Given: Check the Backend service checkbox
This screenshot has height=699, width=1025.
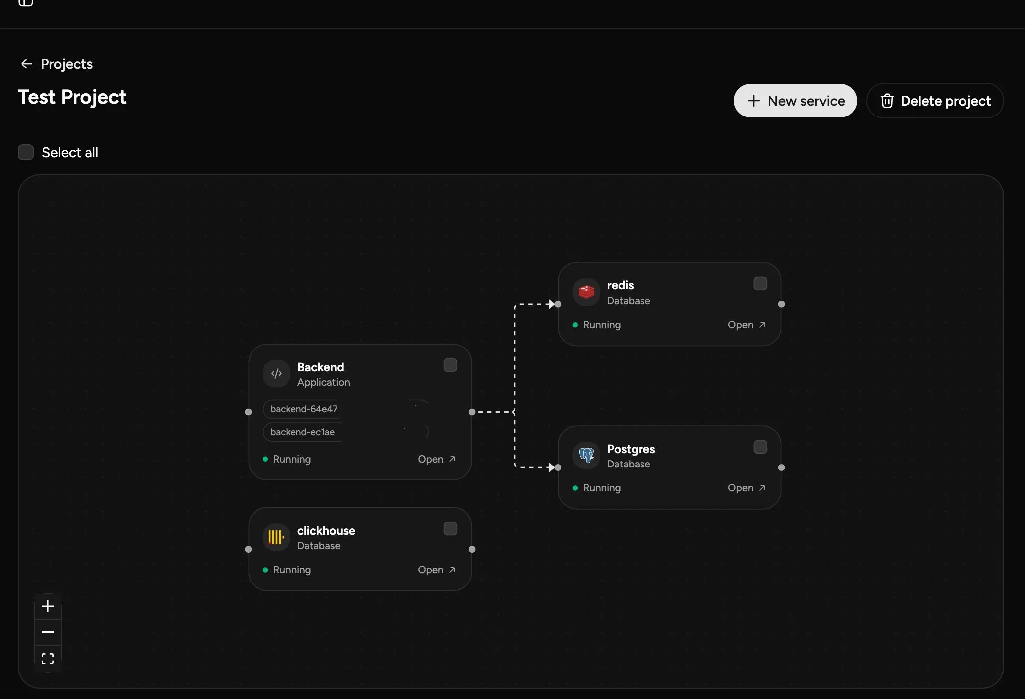Looking at the screenshot, I should point(450,365).
